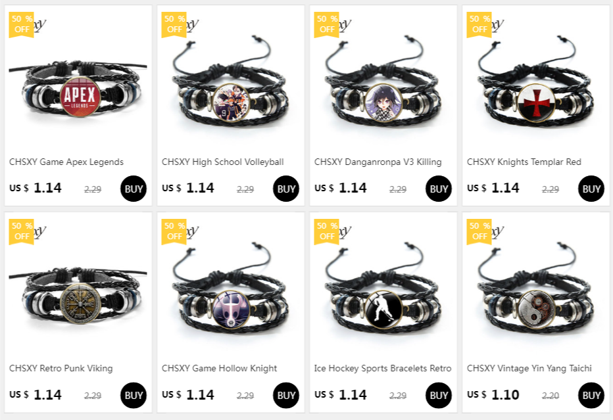Viewport: 613px width, 420px height.
Task: Click BUY for High School Volleyball bracelet
Action: pos(286,189)
